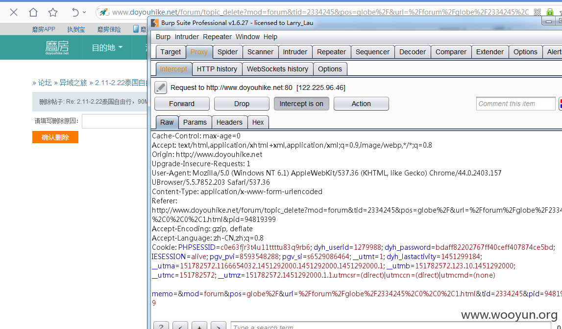Open the Help menu

point(270,37)
